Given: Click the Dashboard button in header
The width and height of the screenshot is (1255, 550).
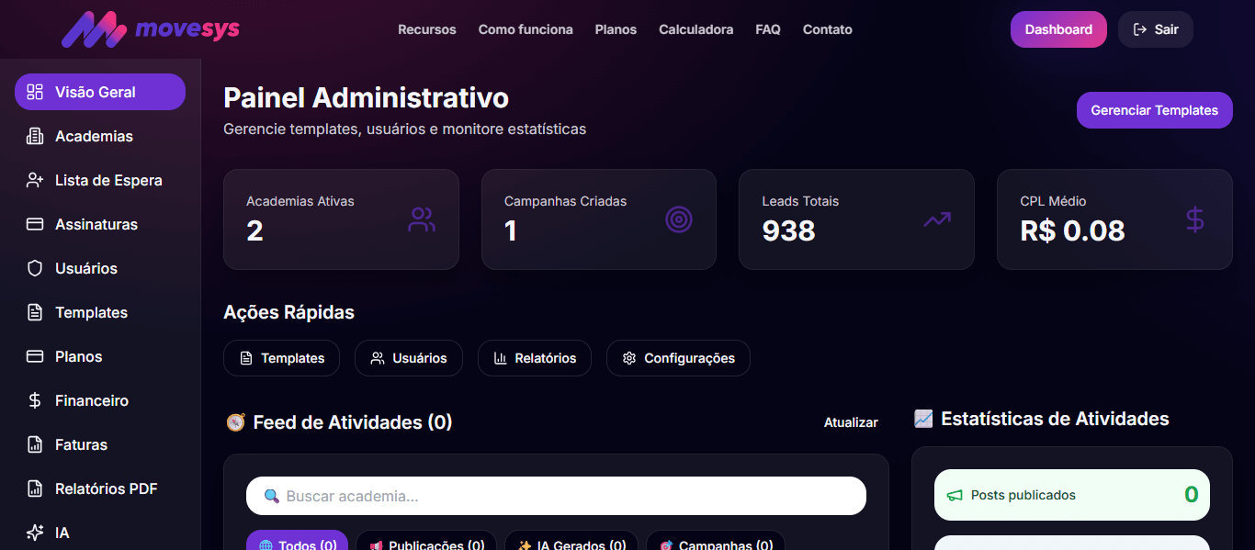Looking at the screenshot, I should [x=1058, y=29].
